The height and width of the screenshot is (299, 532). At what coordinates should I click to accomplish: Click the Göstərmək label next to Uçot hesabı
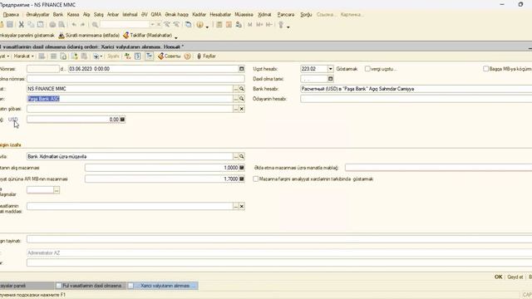[x=347, y=69]
